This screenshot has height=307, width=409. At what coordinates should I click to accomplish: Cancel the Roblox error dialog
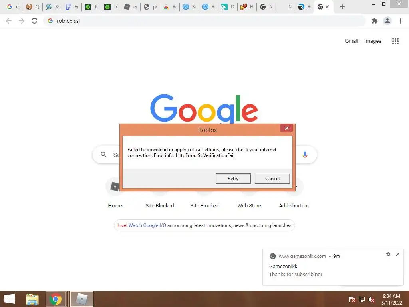click(x=272, y=179)
